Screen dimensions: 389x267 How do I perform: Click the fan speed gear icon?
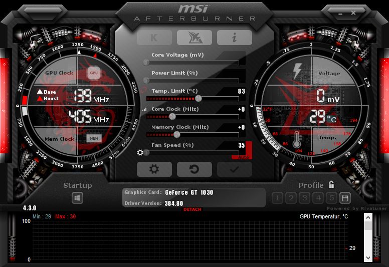click(140, 152)
